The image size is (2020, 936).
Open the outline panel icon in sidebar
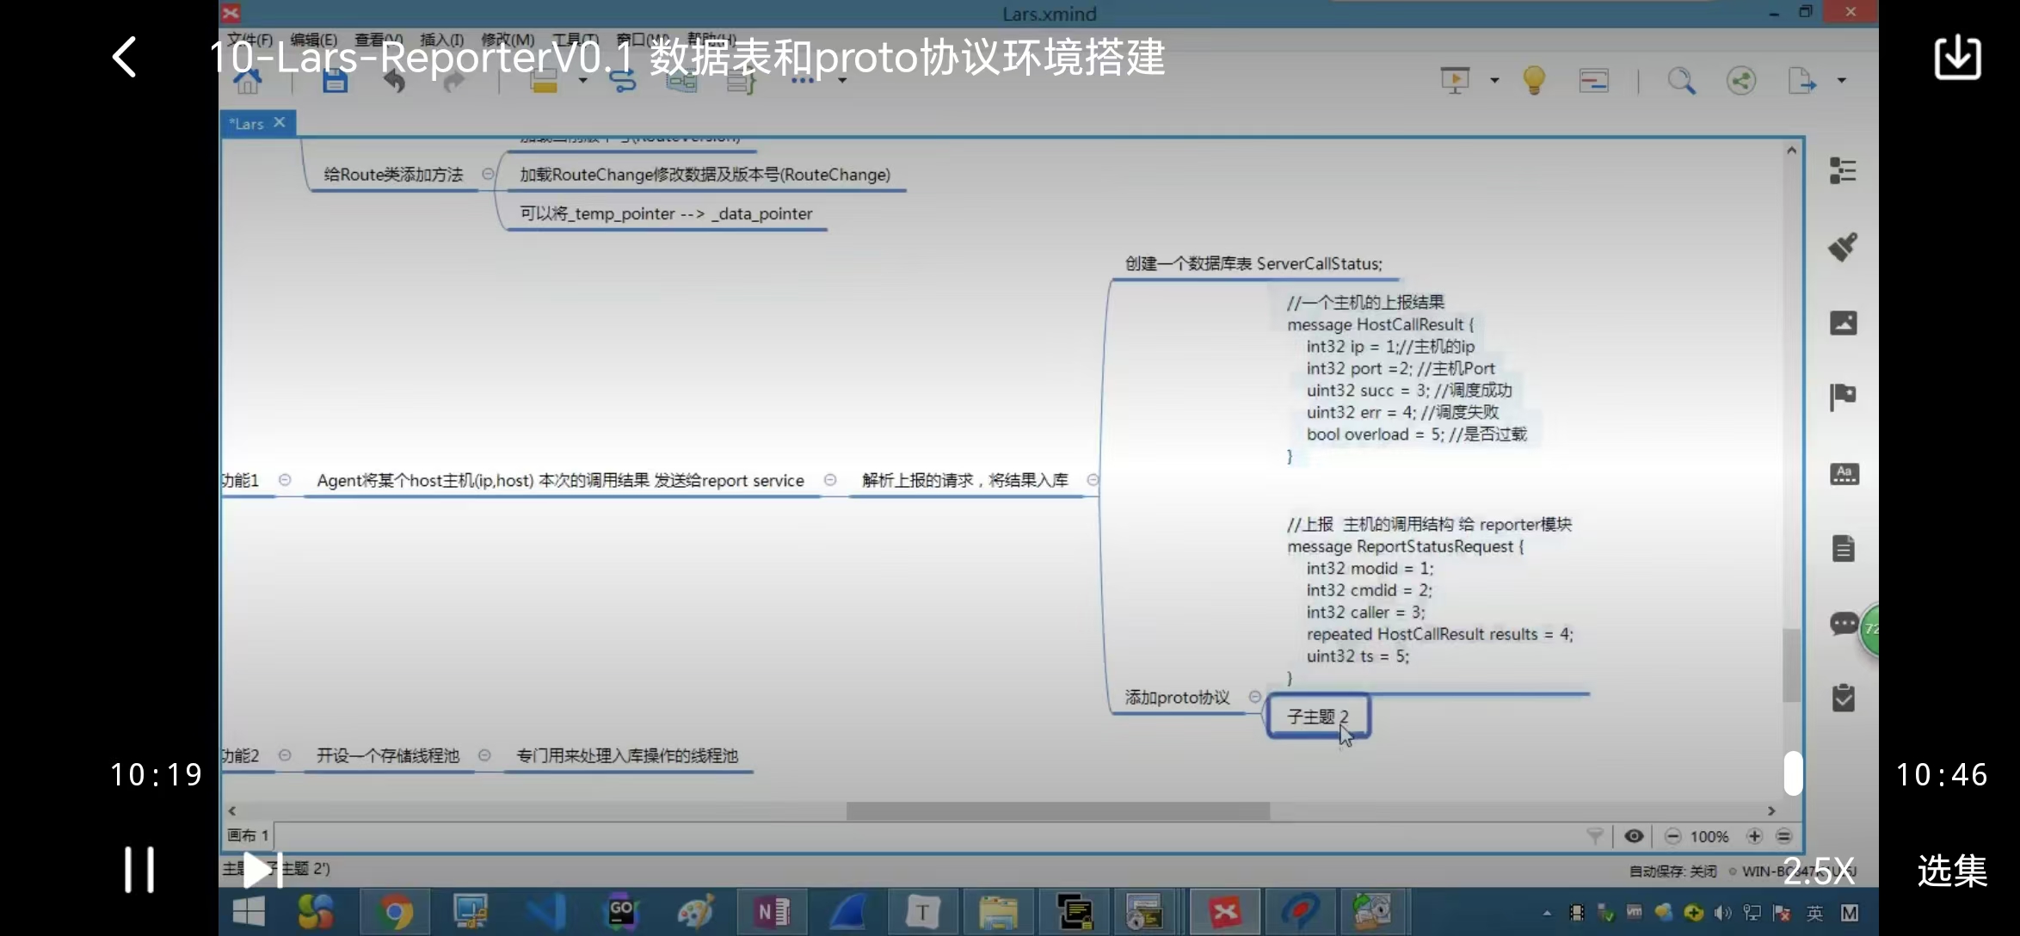(x=1843, y=170)
